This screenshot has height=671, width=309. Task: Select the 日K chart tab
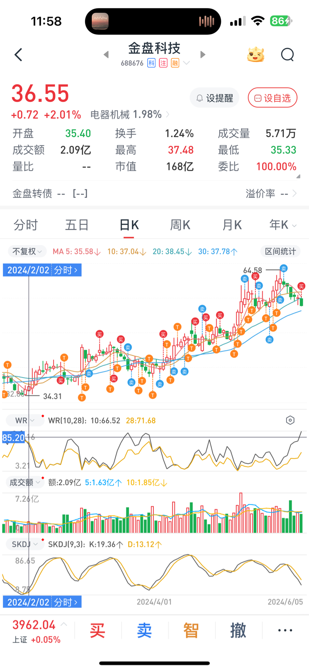pyautogui.click(x=129, y=225)
